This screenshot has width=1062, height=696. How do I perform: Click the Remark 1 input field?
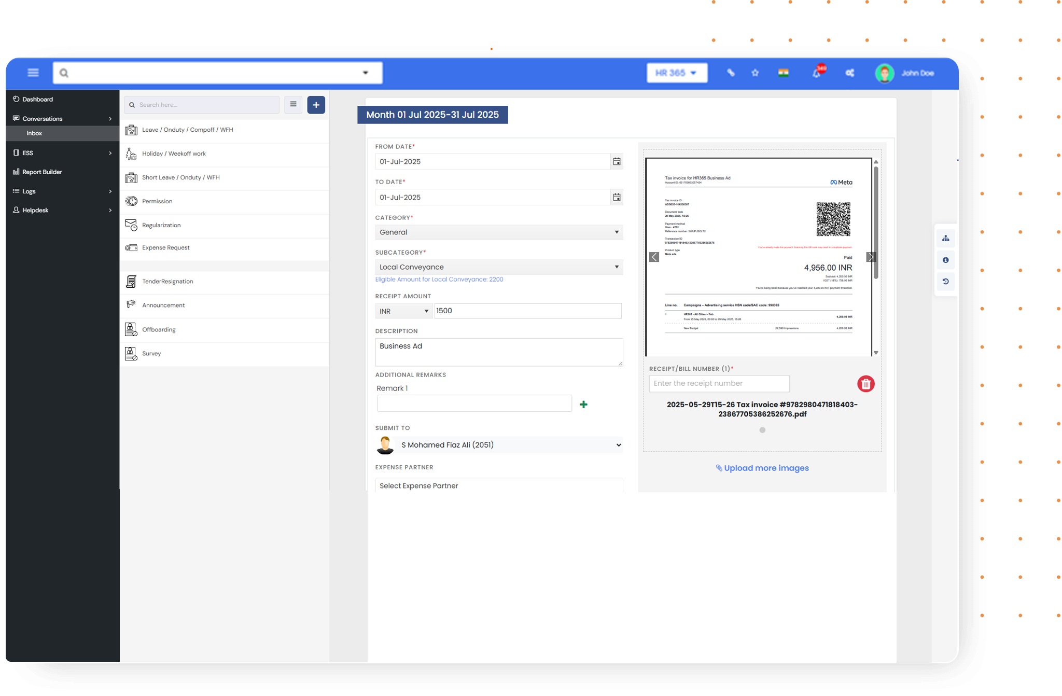click(x=474, y=403)
